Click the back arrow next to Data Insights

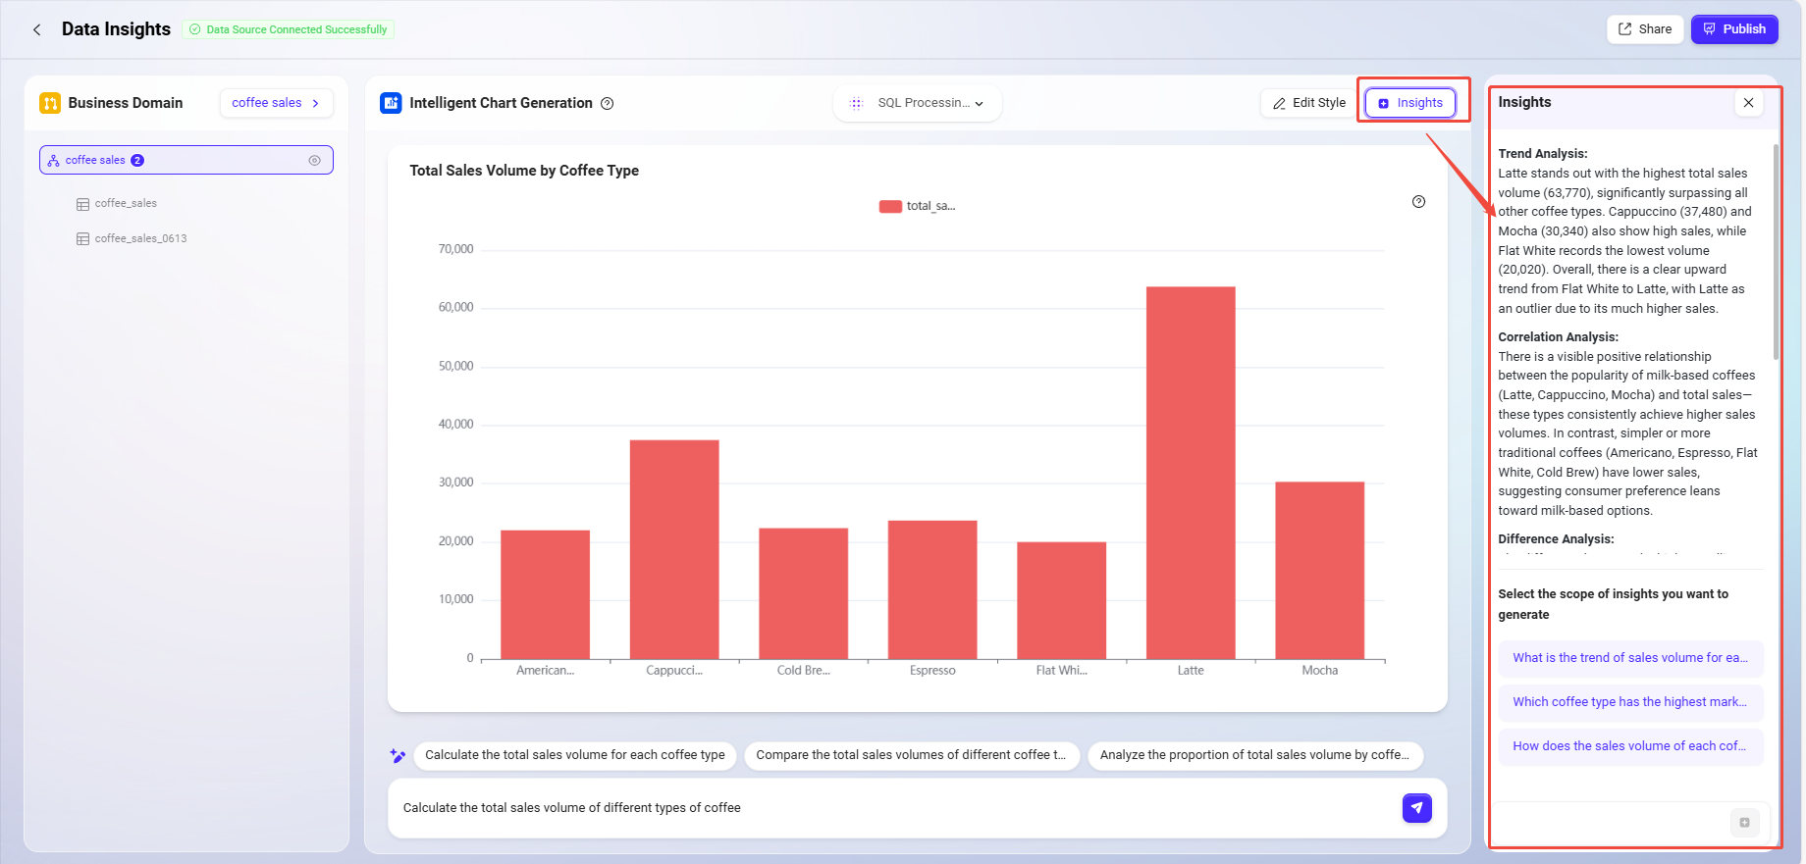[x=37, y=29]
